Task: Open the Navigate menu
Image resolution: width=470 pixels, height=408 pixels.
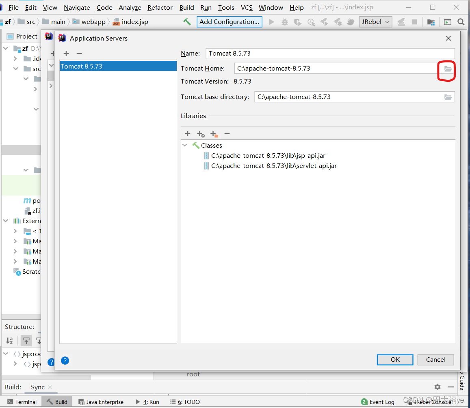Action: (77, 7)
